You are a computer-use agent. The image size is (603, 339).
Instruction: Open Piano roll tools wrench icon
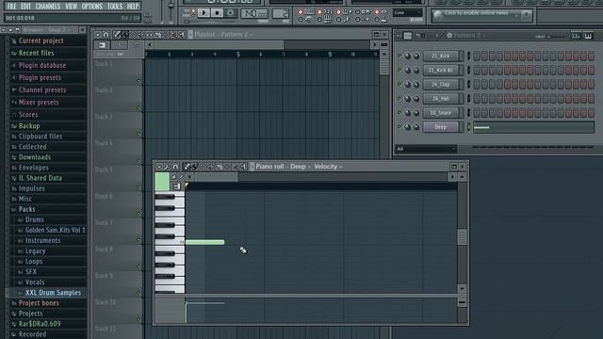(167, 167)
